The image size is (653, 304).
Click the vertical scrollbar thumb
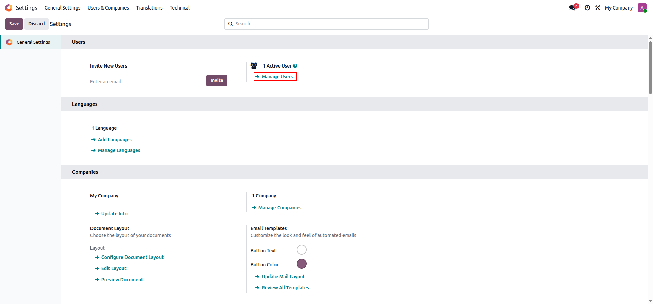click(650, 67)
